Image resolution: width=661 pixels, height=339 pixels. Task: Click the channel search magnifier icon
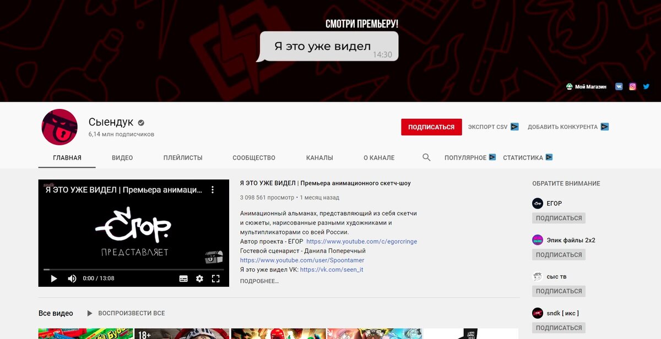coord(426,157)
